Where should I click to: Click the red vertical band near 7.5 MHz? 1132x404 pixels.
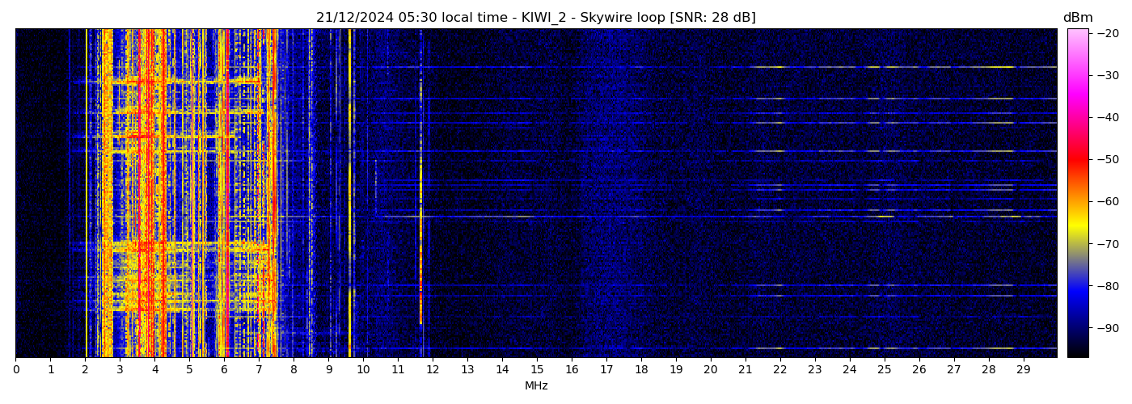275,194
